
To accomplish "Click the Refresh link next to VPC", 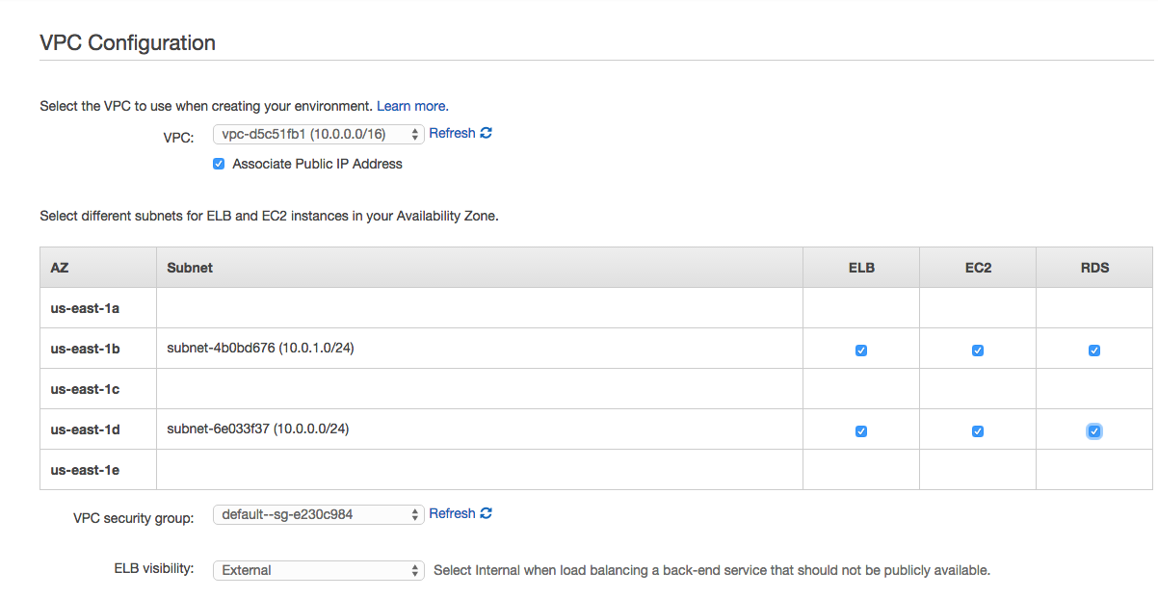I will [x=452, y=133].
